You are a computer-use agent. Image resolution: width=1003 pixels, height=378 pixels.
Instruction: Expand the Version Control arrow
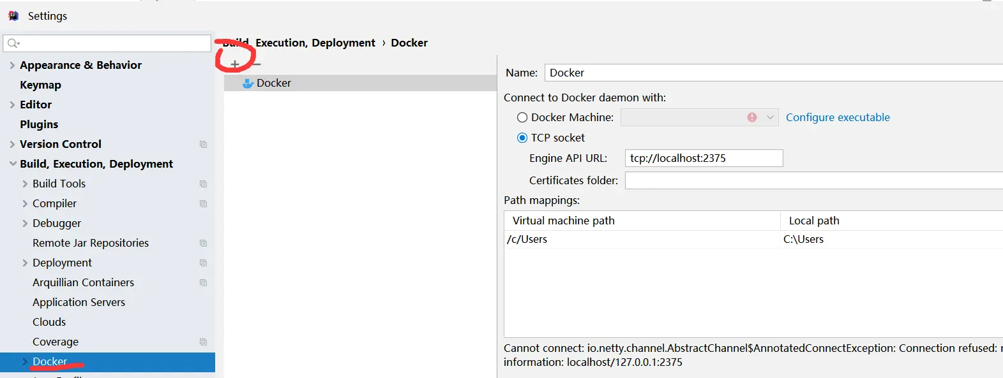12,144
